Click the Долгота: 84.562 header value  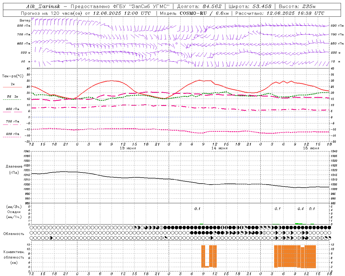[199, 6]
